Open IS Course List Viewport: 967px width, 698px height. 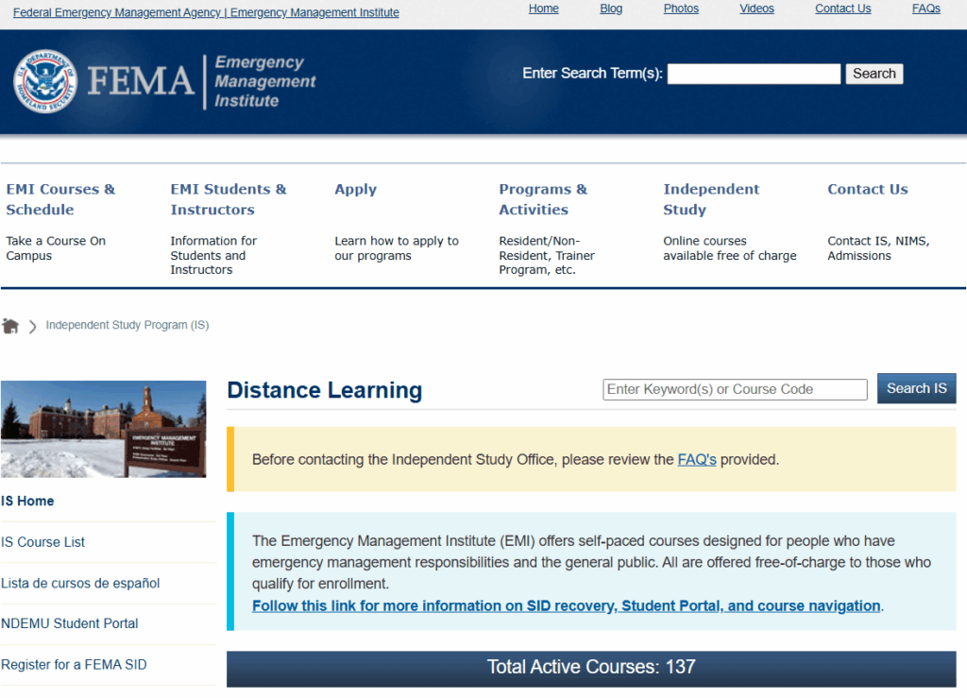(42, 542)
